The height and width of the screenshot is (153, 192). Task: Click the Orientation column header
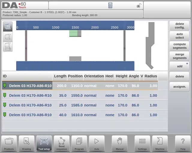(x=94, y=76)
